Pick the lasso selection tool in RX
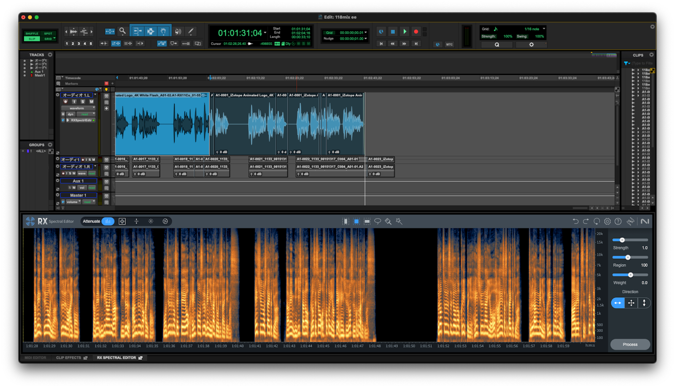 (378, 221)
